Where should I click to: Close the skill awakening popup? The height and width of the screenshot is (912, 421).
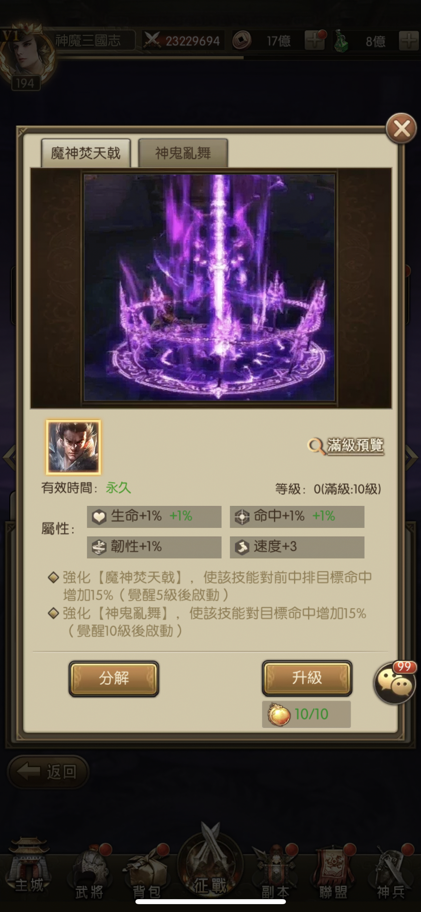tap(401, 128)
